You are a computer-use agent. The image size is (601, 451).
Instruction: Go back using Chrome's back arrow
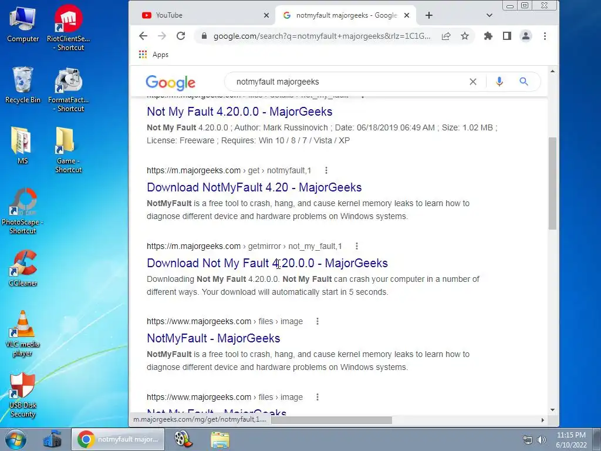pyautogui.click(x=143, y=36)
